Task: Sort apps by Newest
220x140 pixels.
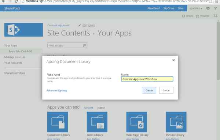Action: pyautogui.click(x=88, y=108)
